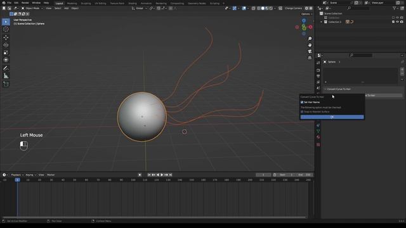
Task: Open the Window menu
Action: pos(36,3)
